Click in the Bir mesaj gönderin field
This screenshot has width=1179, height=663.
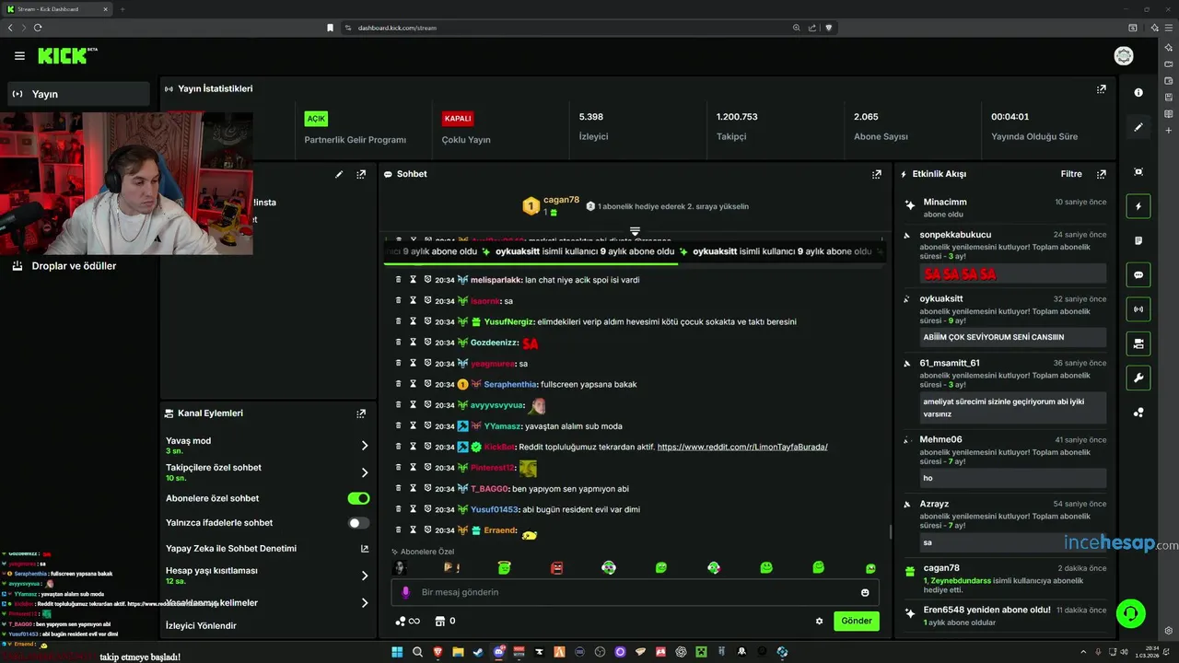coord(636,592)
